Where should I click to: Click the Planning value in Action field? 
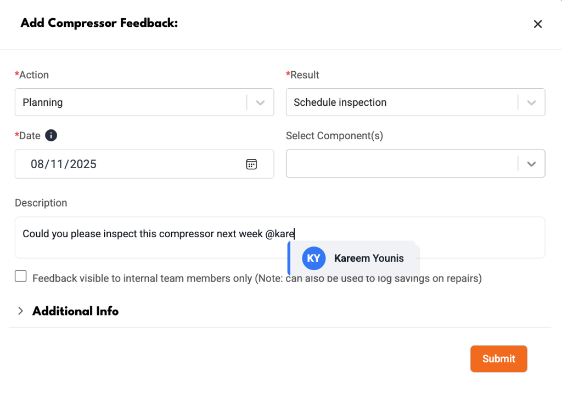coord(43,102)
